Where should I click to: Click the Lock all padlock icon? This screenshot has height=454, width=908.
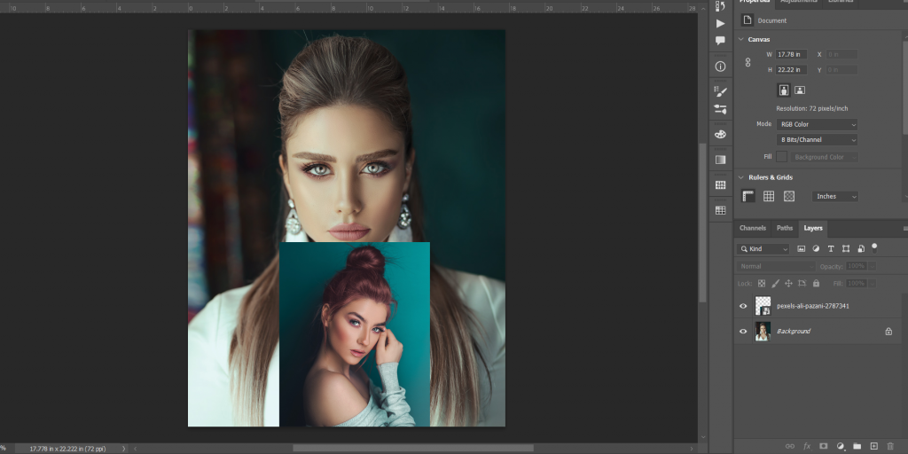tap(816, 284)
